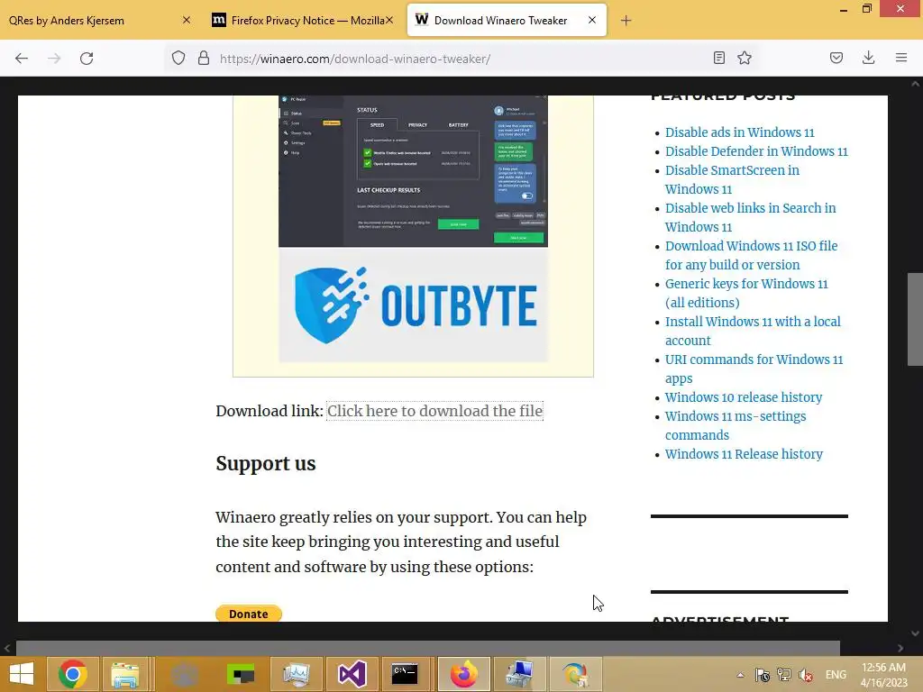Open Generic keys for Windows 11 link
The height and width of the screenshot is (692, 923).
746,293
